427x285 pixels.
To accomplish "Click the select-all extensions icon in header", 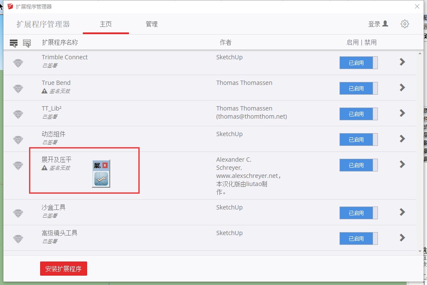I will pyautogui.click(x=14, y=43).
